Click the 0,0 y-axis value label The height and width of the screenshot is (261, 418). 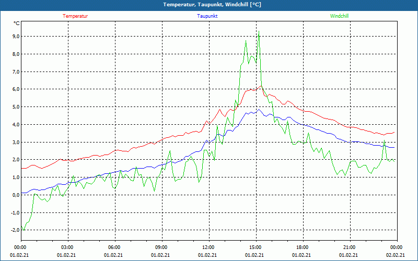[16, 195]
